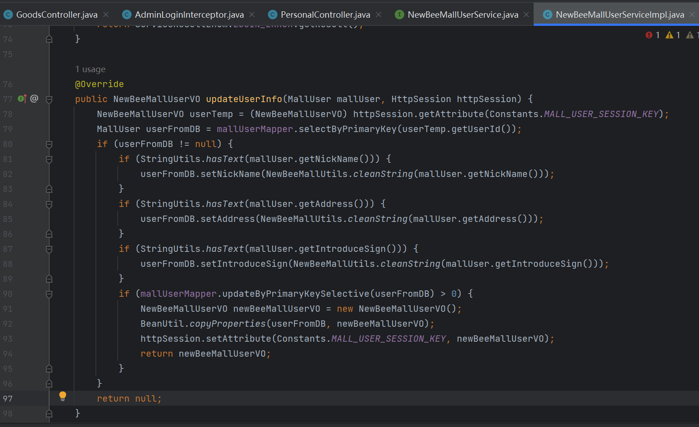Click the implements-method gutter icon on line 77
The height and width of the screenshot is (427, 699).
coord(22,98)
